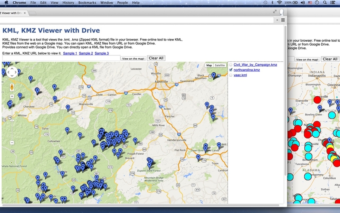
Task: Open the Sample 2 link
Action: (x=86, y=53)
